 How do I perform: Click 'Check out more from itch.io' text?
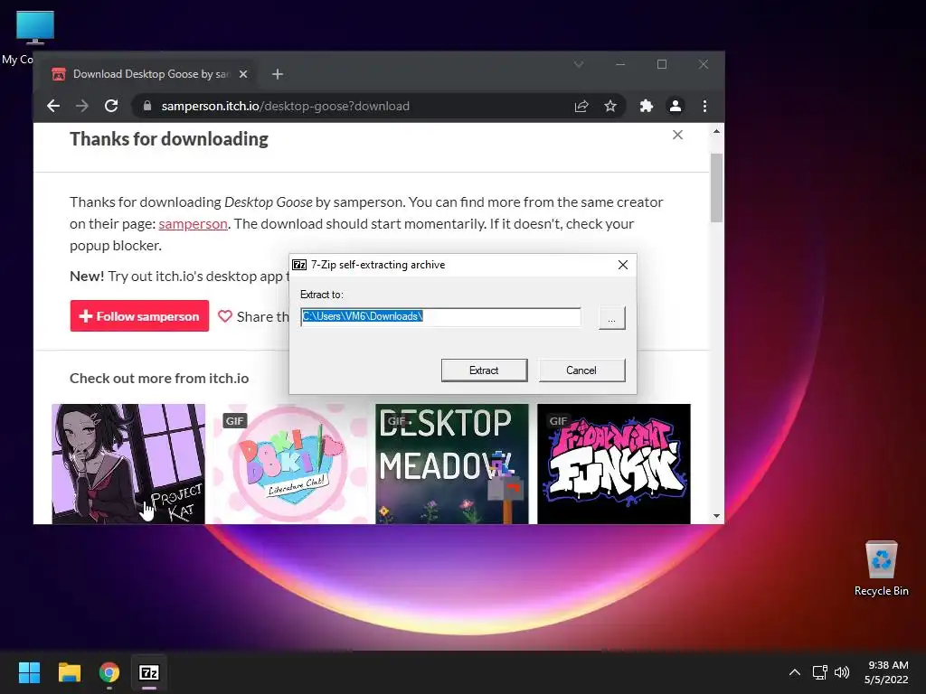coord(159,379)
